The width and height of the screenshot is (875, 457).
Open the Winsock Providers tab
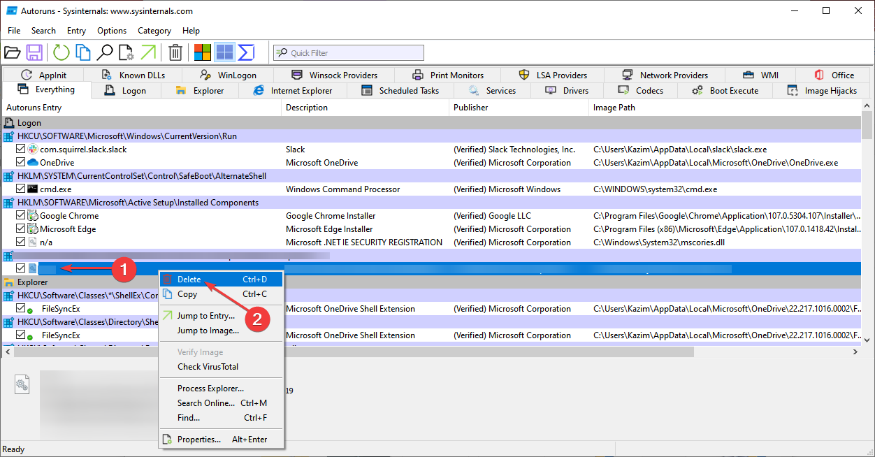pos(334,75)
